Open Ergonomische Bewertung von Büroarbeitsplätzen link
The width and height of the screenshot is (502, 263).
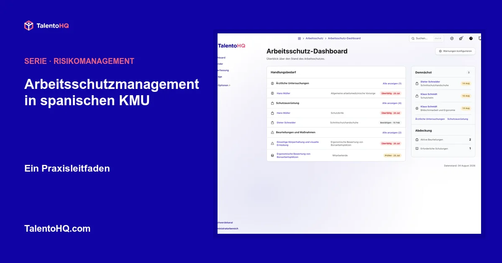coord(293,155)
